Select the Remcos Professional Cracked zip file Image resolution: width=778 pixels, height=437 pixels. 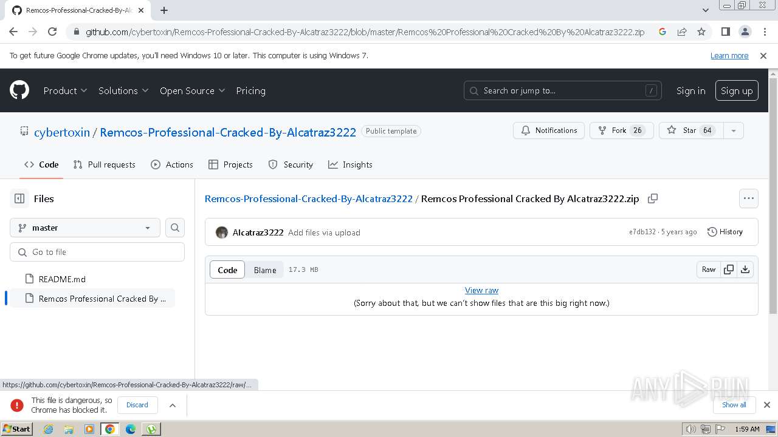[x=92, y=299]
